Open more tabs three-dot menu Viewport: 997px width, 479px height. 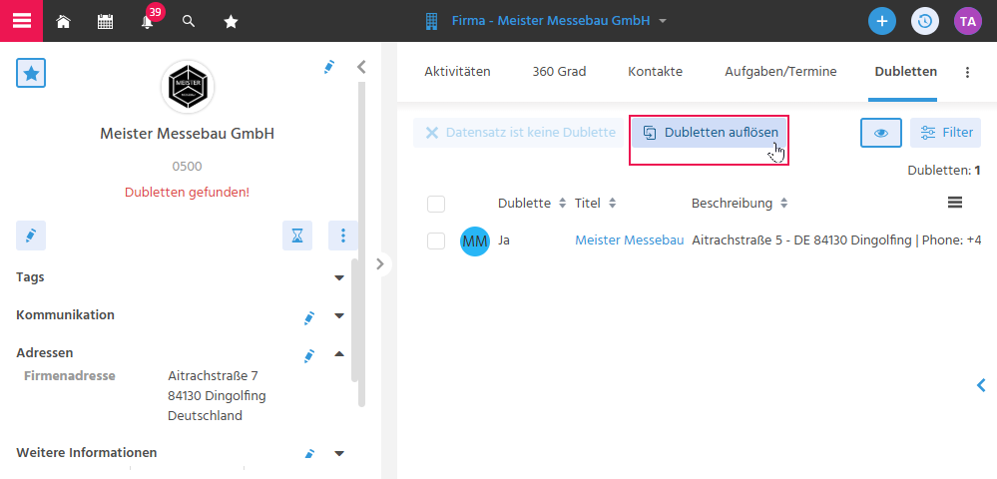tap(967, 73)
